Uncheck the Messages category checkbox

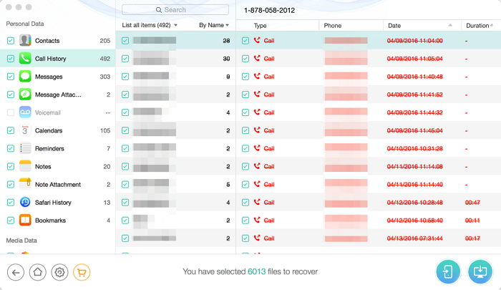[x=11, y=77]
